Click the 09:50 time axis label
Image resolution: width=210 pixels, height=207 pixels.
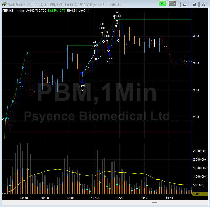pyautogui.click(x=45, y=198)
